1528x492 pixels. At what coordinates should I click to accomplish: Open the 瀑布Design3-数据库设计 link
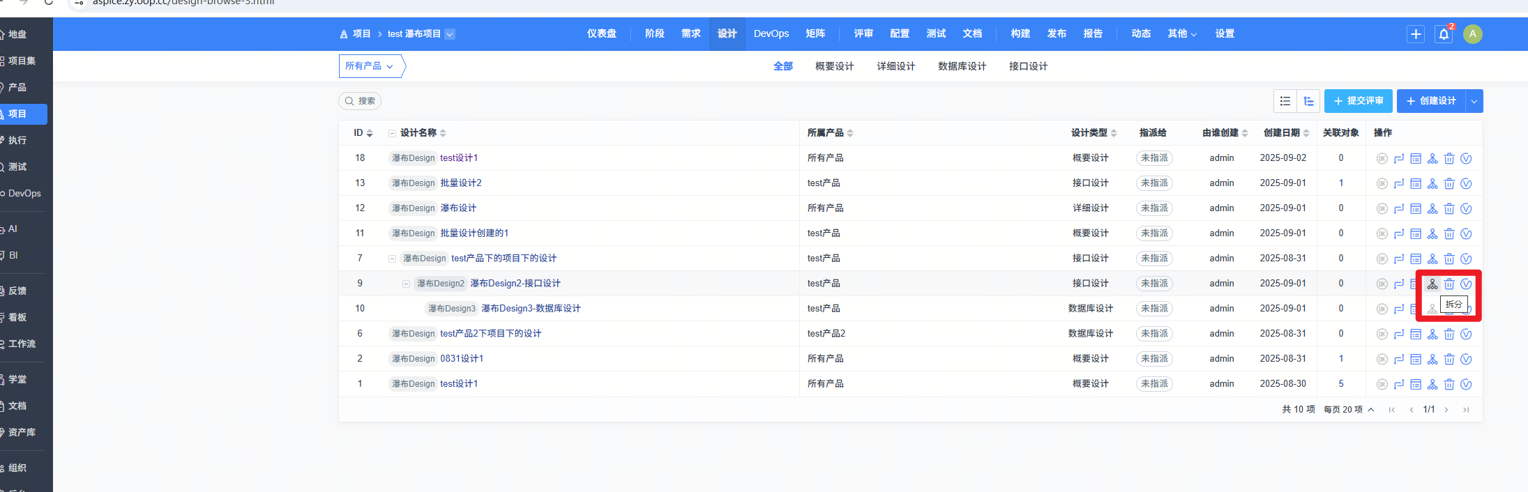(x=530, y=309)
